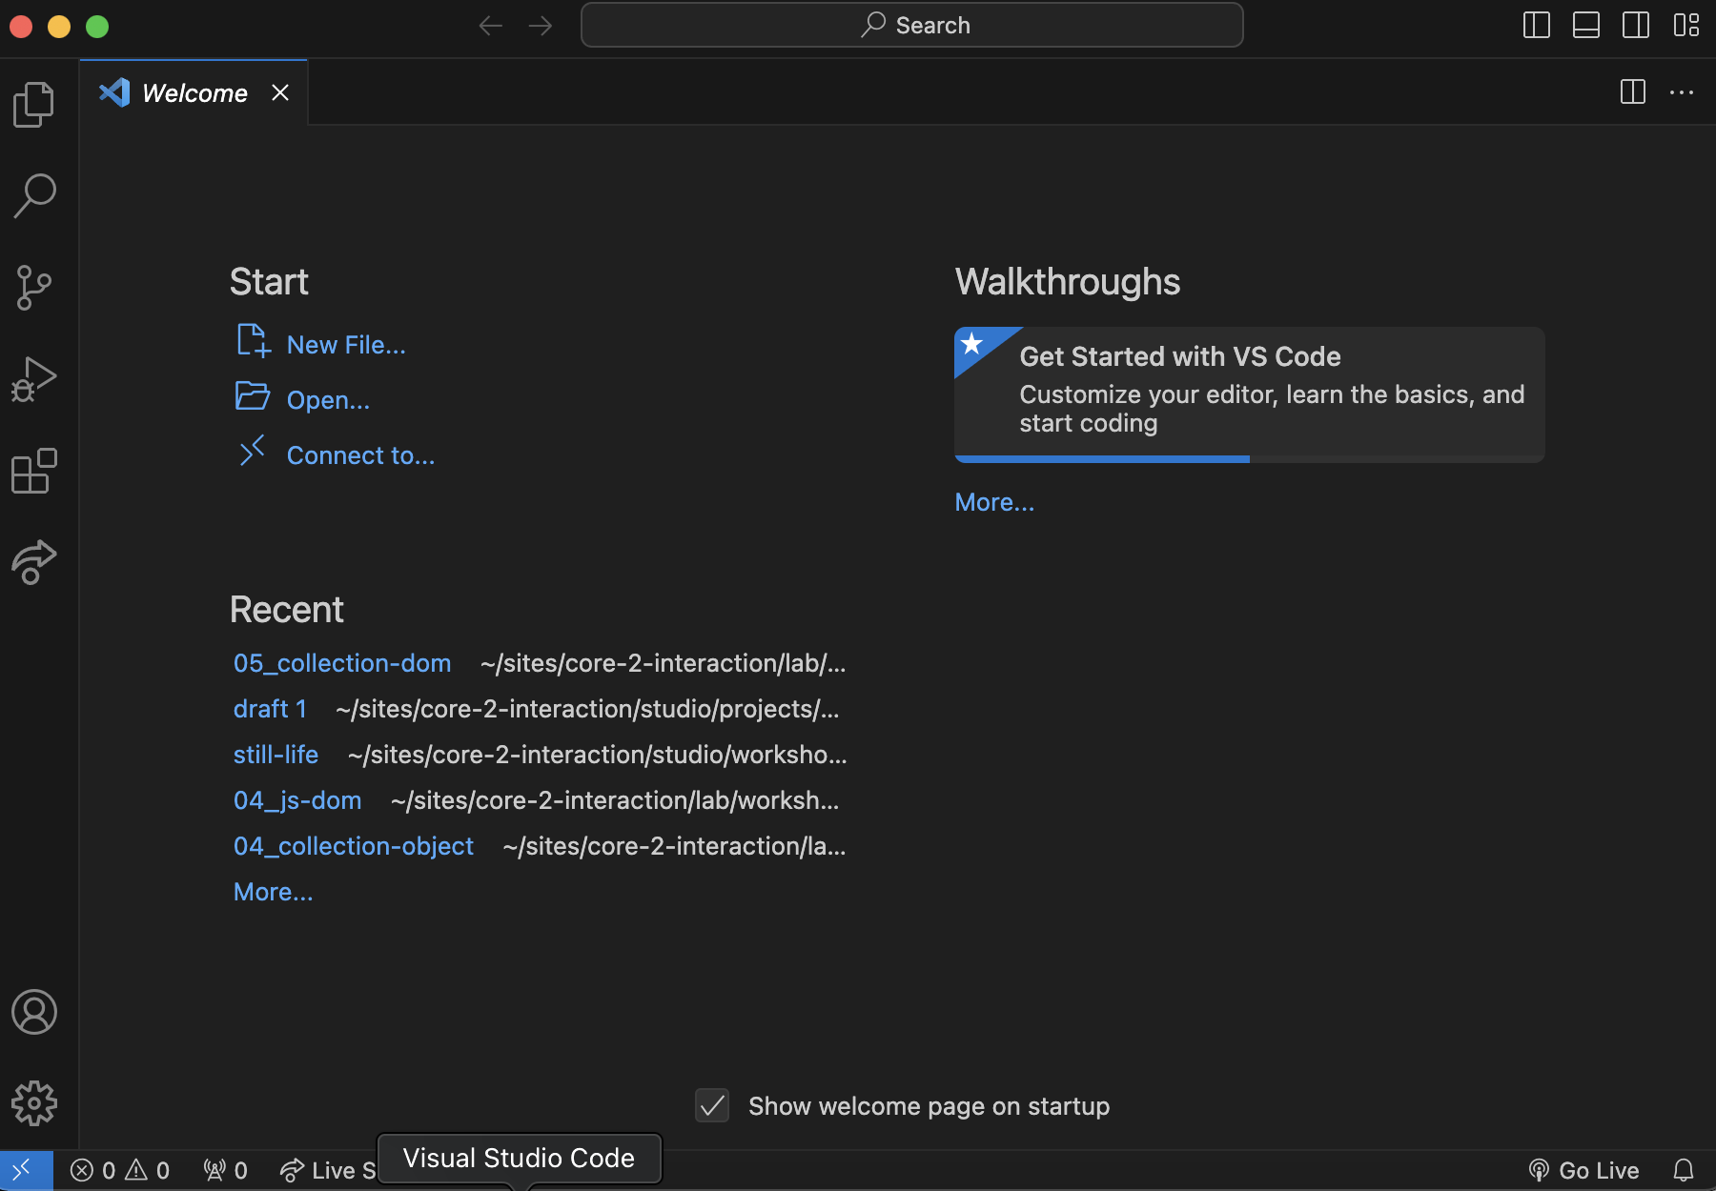This screenshot has height=1191, width=1716.
Task: Toggle the secondary side bar layout button
Action: pyautogui.click(x=1636, y=26)
